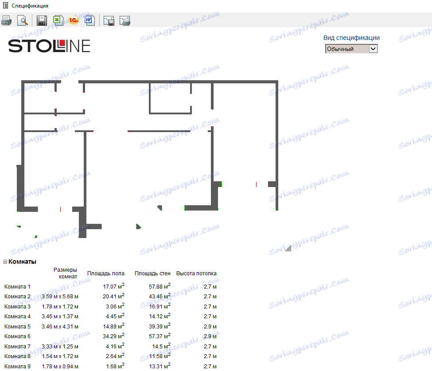The width and height of the screenshot is (432, 371).
Task: Click the 13.31 м² wall area value
Action: [x=160, y=366]
